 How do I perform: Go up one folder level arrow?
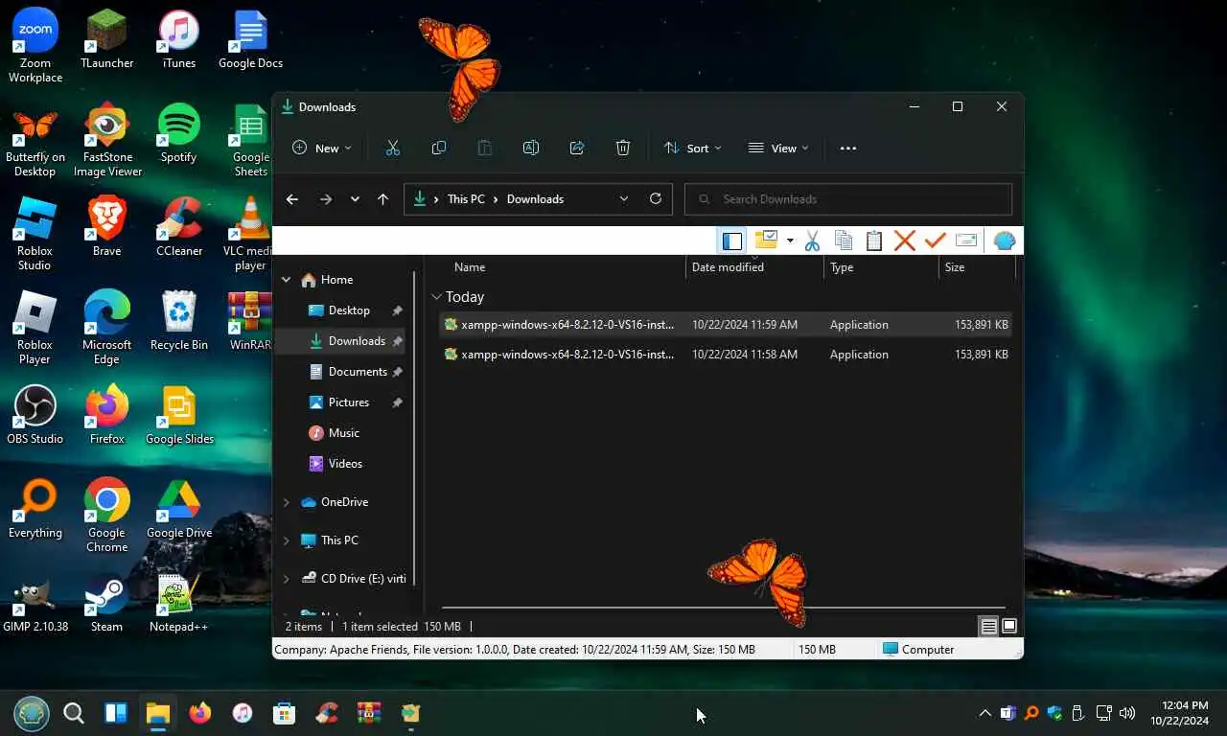coord(382,199)
